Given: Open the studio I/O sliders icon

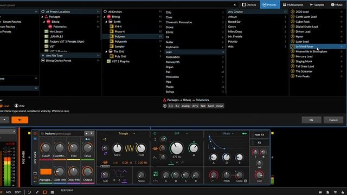Looking at the screenshot, I should [x=335, y=192].
